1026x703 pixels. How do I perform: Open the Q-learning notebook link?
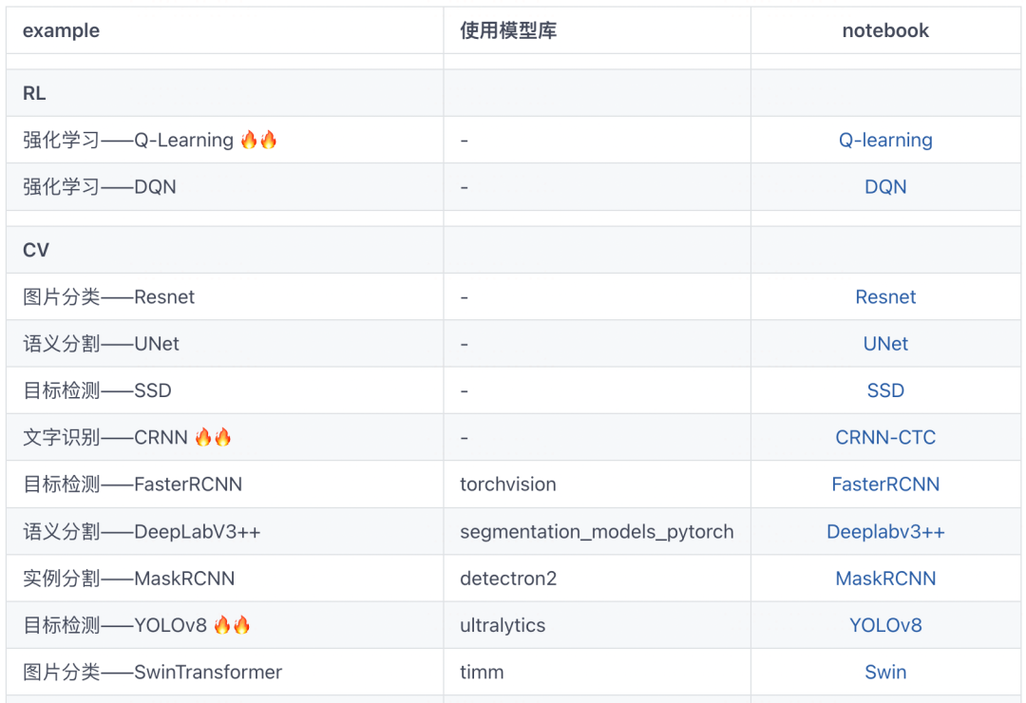tap(885, 140)
